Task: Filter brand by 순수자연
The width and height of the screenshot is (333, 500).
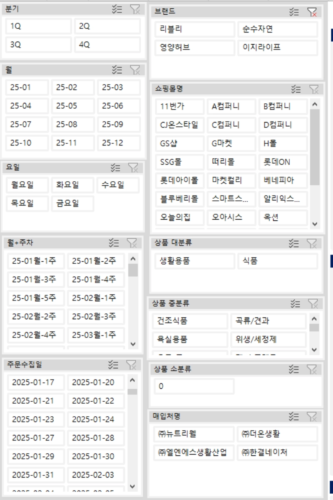Action: tap(278, 29)
